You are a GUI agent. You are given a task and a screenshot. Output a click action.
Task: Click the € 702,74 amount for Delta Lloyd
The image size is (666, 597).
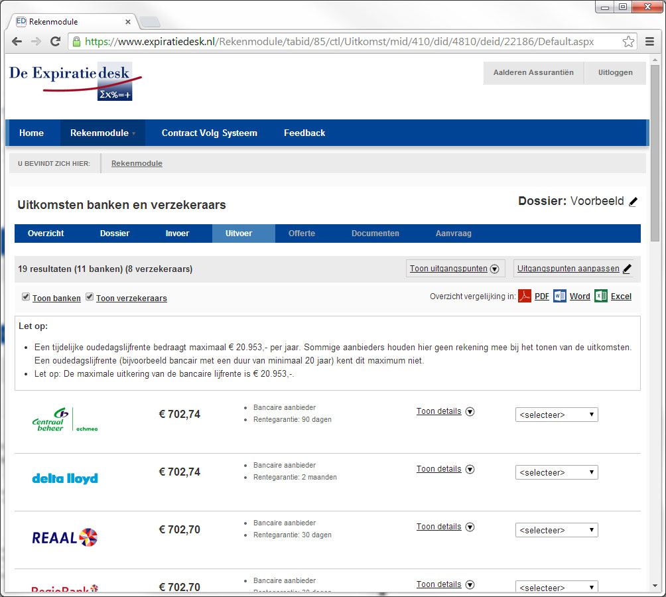[x=180, y=472]
